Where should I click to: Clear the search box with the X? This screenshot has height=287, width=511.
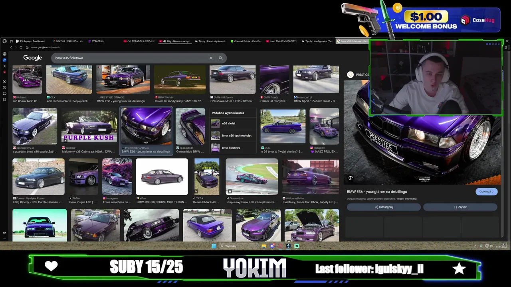click(211, 58)
